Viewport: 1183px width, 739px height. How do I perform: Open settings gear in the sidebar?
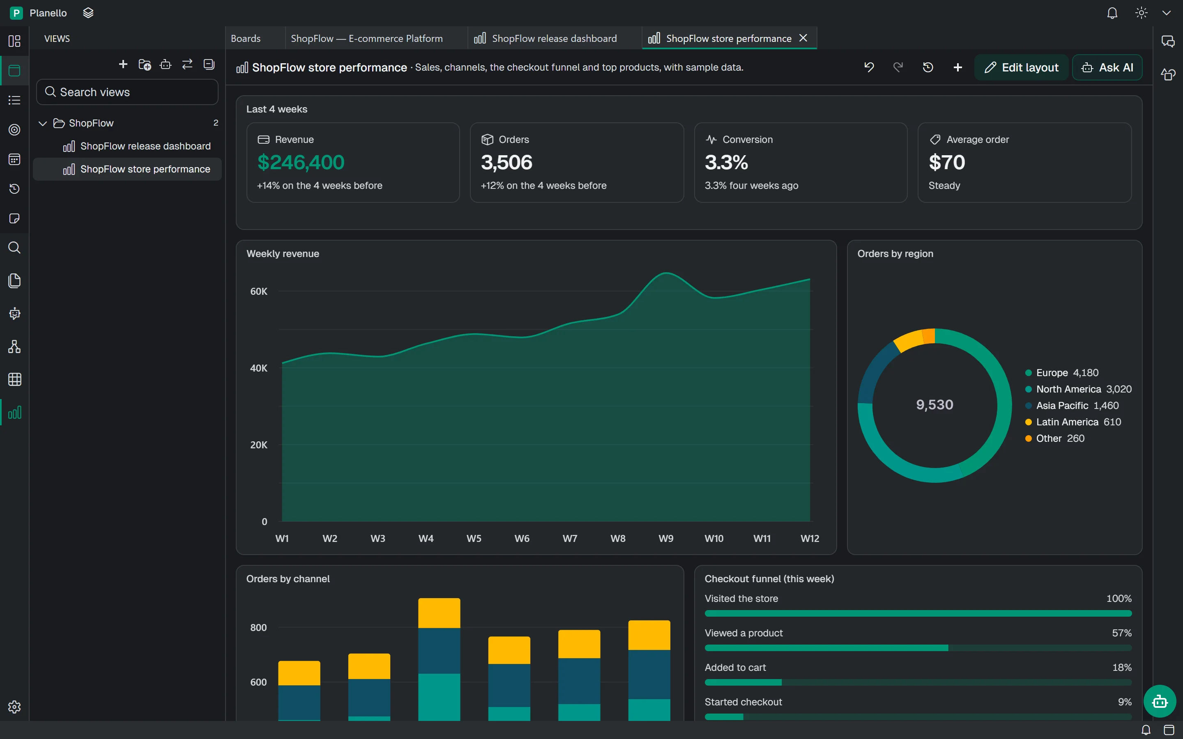click(15, 707)
